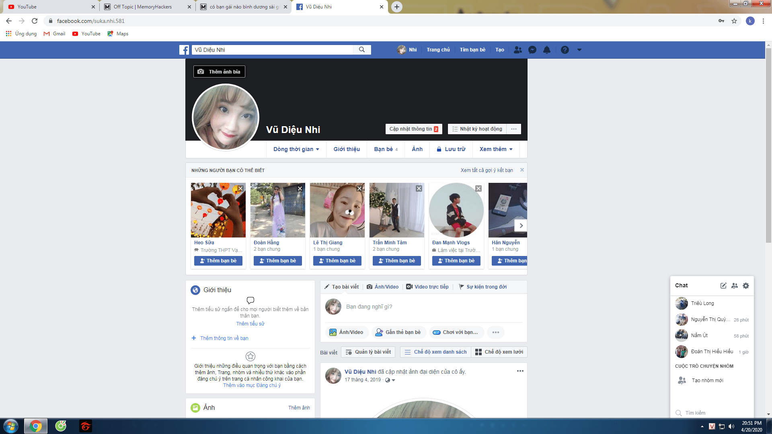Expand the Dòng thời gian dropdown
Screen dimensions: 772x434
(x=296, y=149)
